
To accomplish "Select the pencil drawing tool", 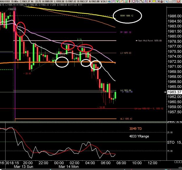I will (121, 1).
